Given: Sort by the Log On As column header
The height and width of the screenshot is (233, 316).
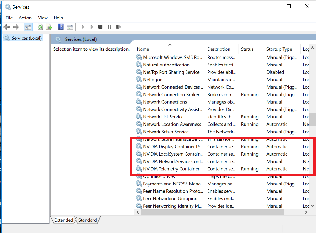Looking at the screenshot, I should pyautogui.click(x=305, y=49).
